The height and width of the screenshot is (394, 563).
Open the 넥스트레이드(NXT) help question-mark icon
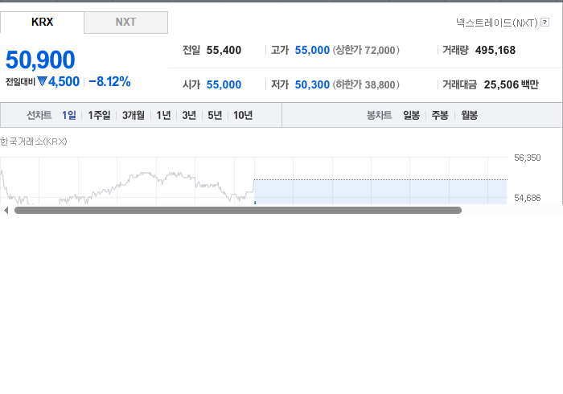pyautogui.click(x=545, y=23)
